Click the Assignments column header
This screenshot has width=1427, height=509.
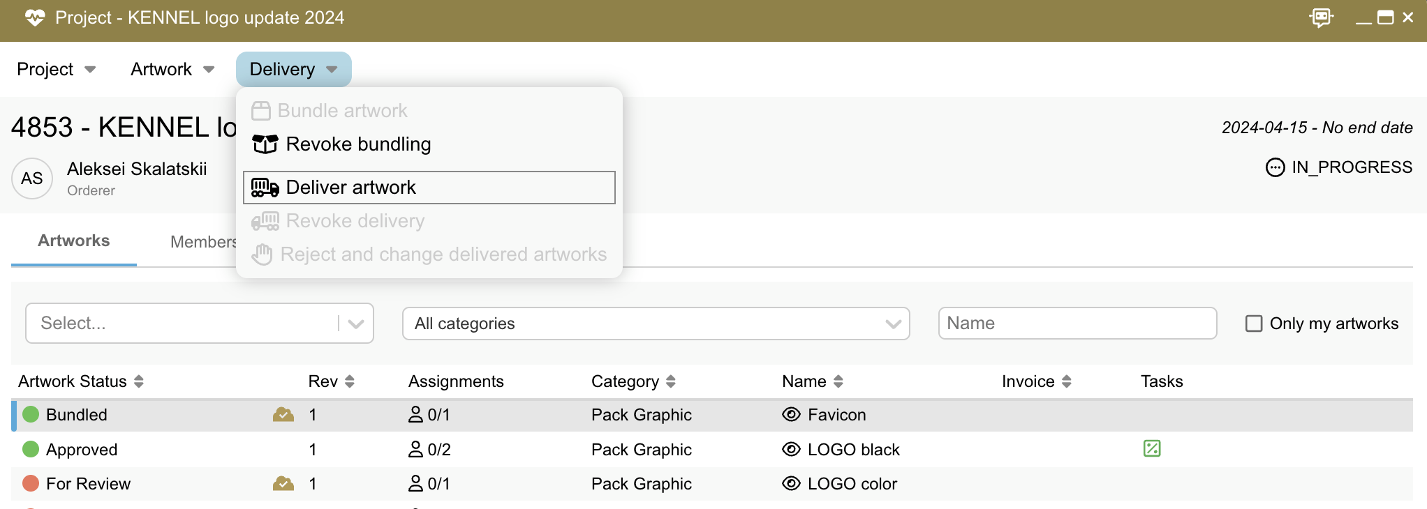point(456,381)
